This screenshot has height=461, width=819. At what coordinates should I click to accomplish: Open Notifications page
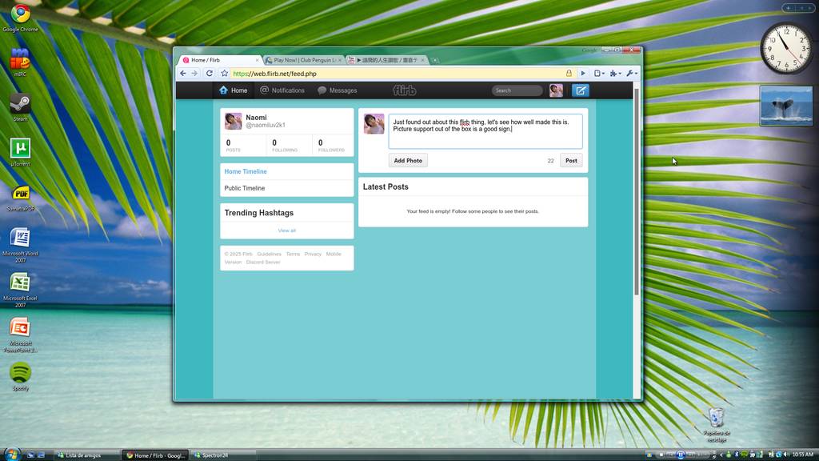point(282,90)
